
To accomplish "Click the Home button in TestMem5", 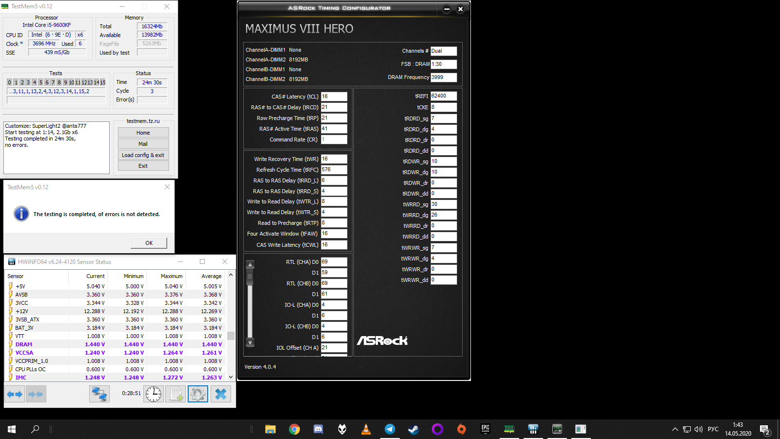I will [143, 133].
